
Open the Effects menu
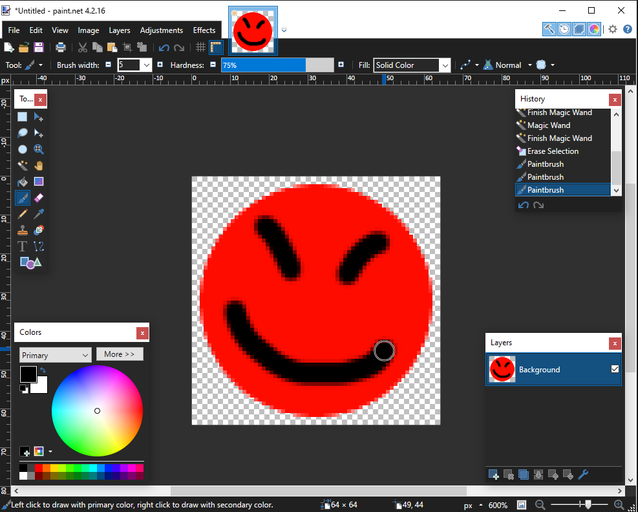coord(204,30)
